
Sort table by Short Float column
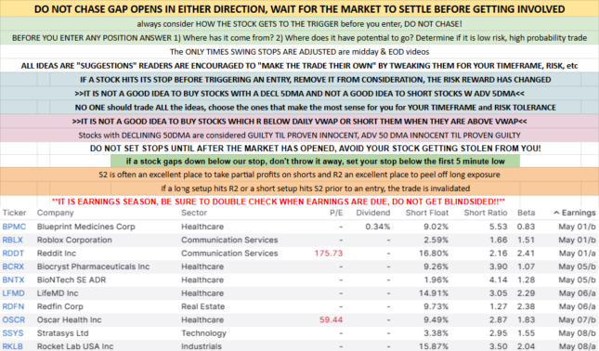coord(426,213)
